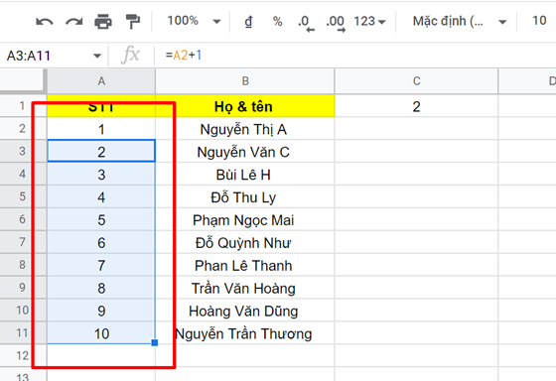This screenshot has height=381, width=556.
Task: Click the Undo arrow icon
Action: [45, 22]
